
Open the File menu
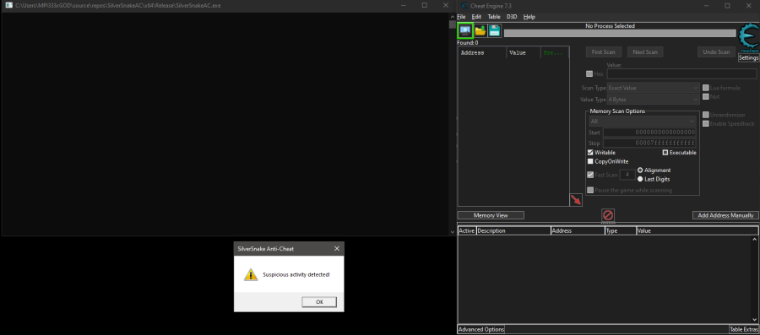(x=461, y=17)
